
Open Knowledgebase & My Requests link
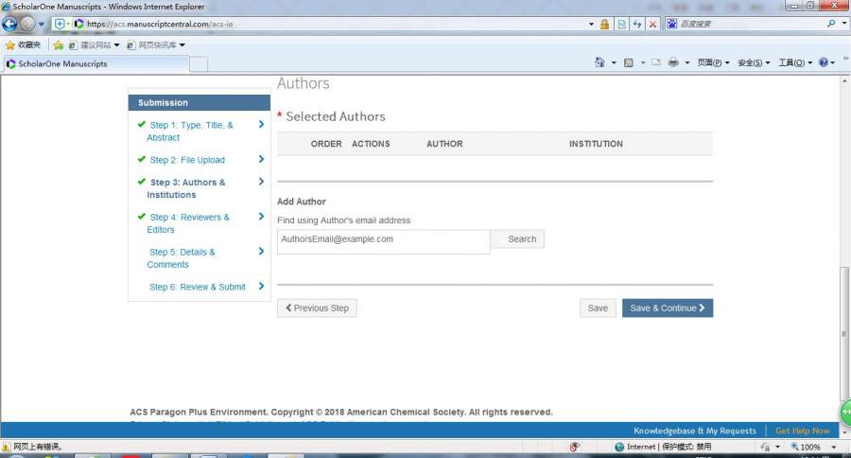click(695, 431)
